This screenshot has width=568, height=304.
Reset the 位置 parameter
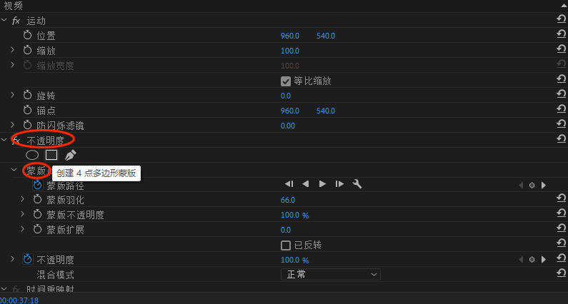(x=561, y=34)
